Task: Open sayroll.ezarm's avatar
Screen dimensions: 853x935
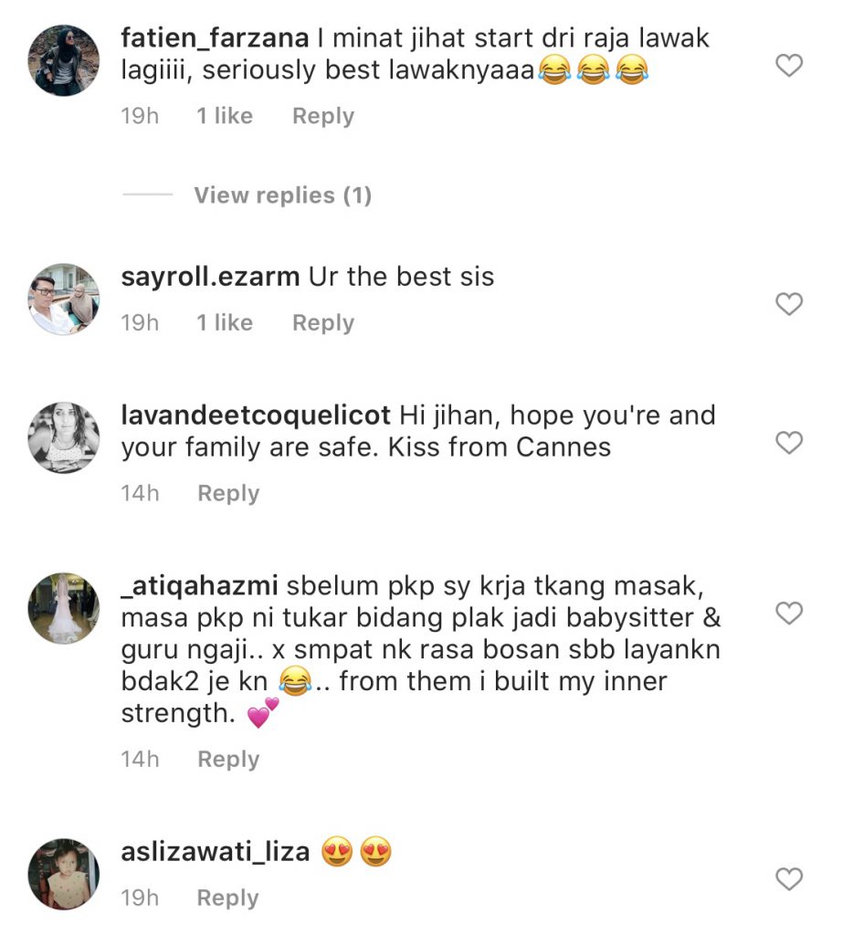Action: coord(64,299)
